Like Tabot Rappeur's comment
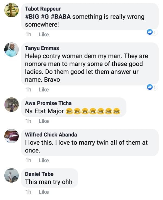Viewport: 163px width, 200px height. [43, 34]
